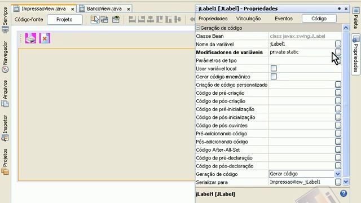Open editor for Código de pós-criação
Screen dimensions: 361x203
coord(338,101)
